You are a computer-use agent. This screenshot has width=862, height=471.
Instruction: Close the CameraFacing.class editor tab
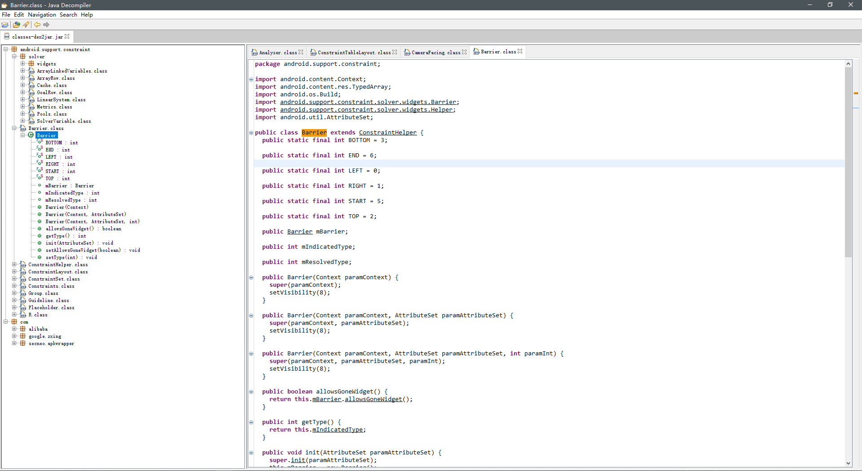464,52
